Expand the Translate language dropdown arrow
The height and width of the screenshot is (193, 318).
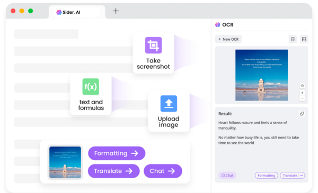pyautogui.click(x=302, y=176)
